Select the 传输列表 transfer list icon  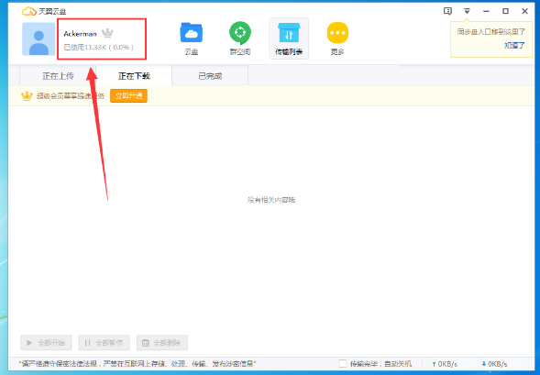289,39
